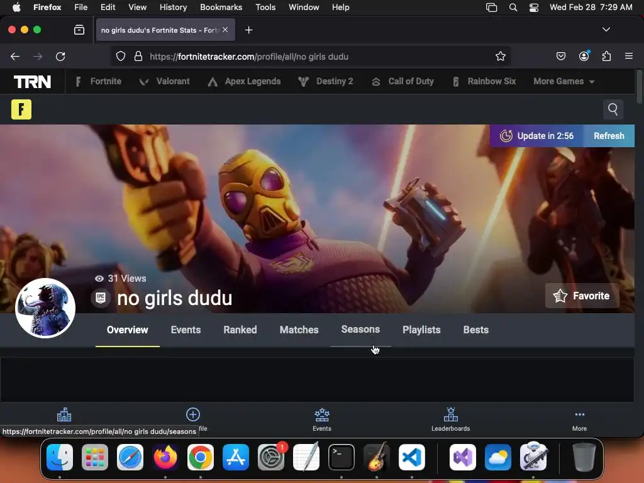Click the plus circle icon in bottom navigation
This screenshot has height=483, width=644.
click(193, 414)
